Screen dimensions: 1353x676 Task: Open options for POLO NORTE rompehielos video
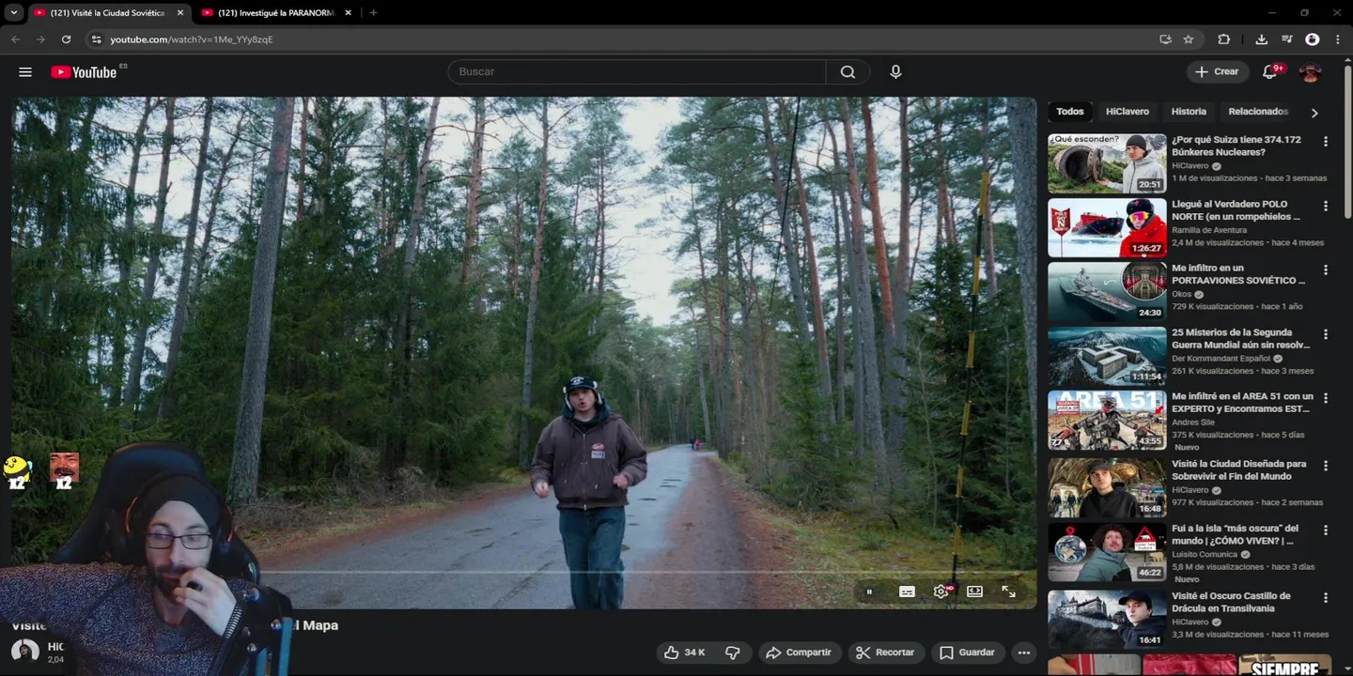[x=1326, y=206]
